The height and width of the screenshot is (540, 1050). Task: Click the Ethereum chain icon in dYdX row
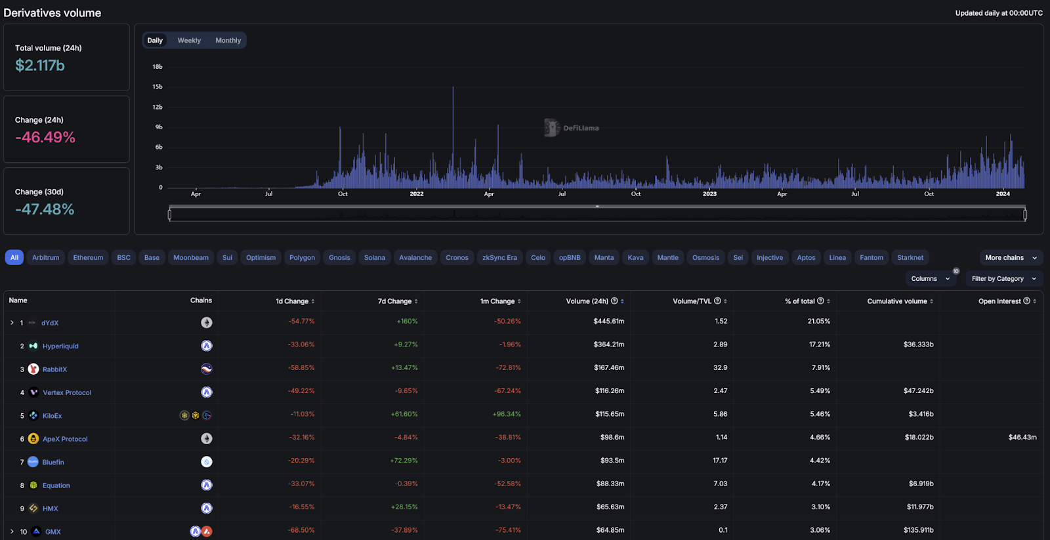[x=207, y=322]
